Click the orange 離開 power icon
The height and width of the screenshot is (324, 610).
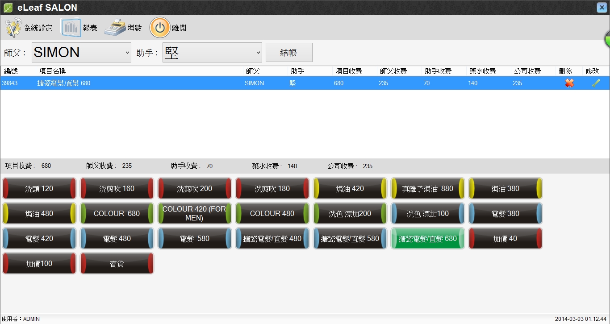[x=159, y=28]
